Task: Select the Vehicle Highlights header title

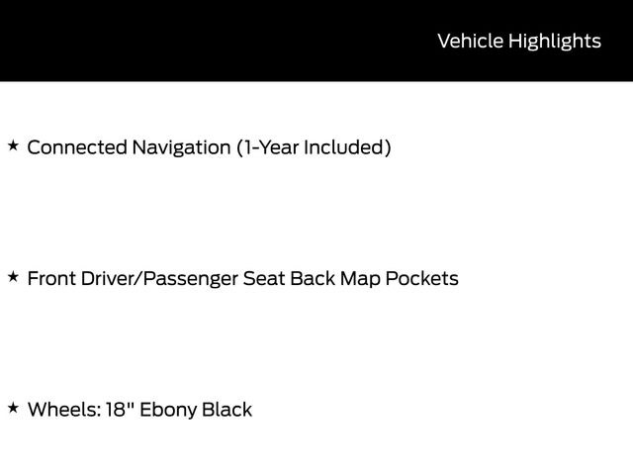Action: [x=518, y=41]
